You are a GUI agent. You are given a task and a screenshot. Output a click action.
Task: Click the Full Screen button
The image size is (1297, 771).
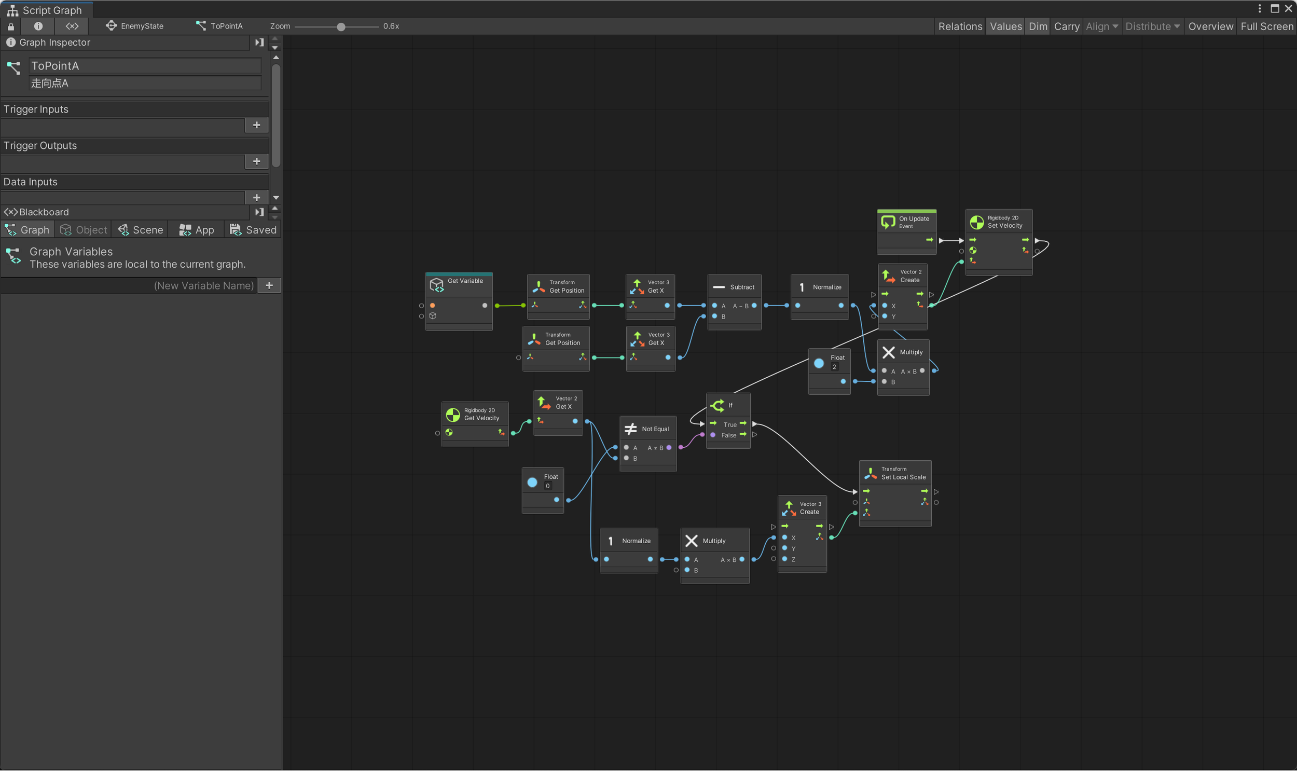1266,26
